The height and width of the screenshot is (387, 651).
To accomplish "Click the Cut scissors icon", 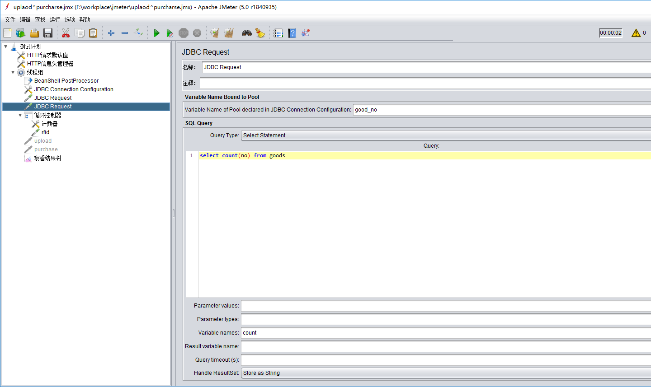I will click(66, 33).
